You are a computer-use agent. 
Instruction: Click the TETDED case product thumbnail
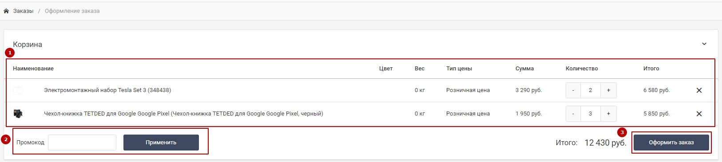pyautogui.click(x=18, y=114)
